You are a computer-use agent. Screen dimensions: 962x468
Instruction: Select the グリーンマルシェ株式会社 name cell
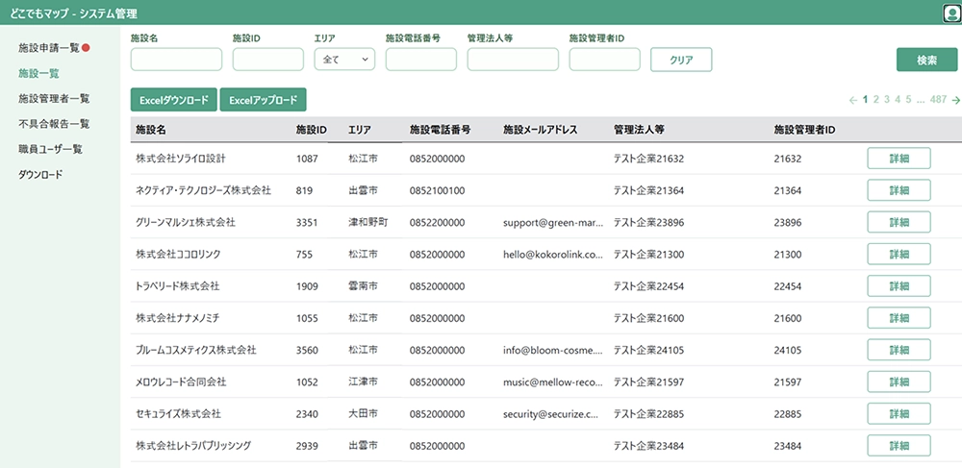(186, 222)
